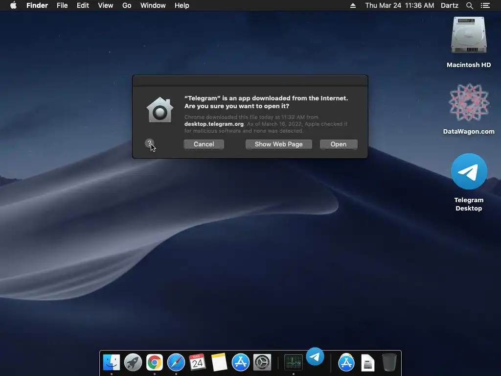The height and width of the screenshot is (376, 501).
Task: Open Finder from the Dock
Action: [112, 362]
